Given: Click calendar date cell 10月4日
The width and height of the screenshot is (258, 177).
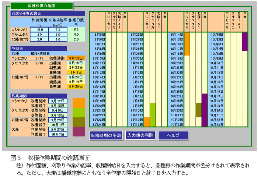Looking at the screenshot, I should coord(216,35).
